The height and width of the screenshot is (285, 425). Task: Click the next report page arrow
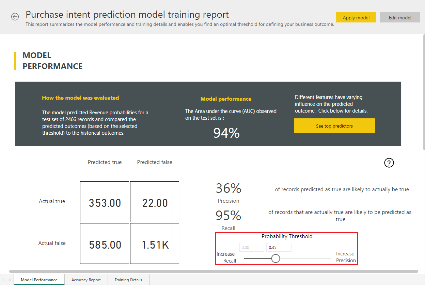click(10, 280)
